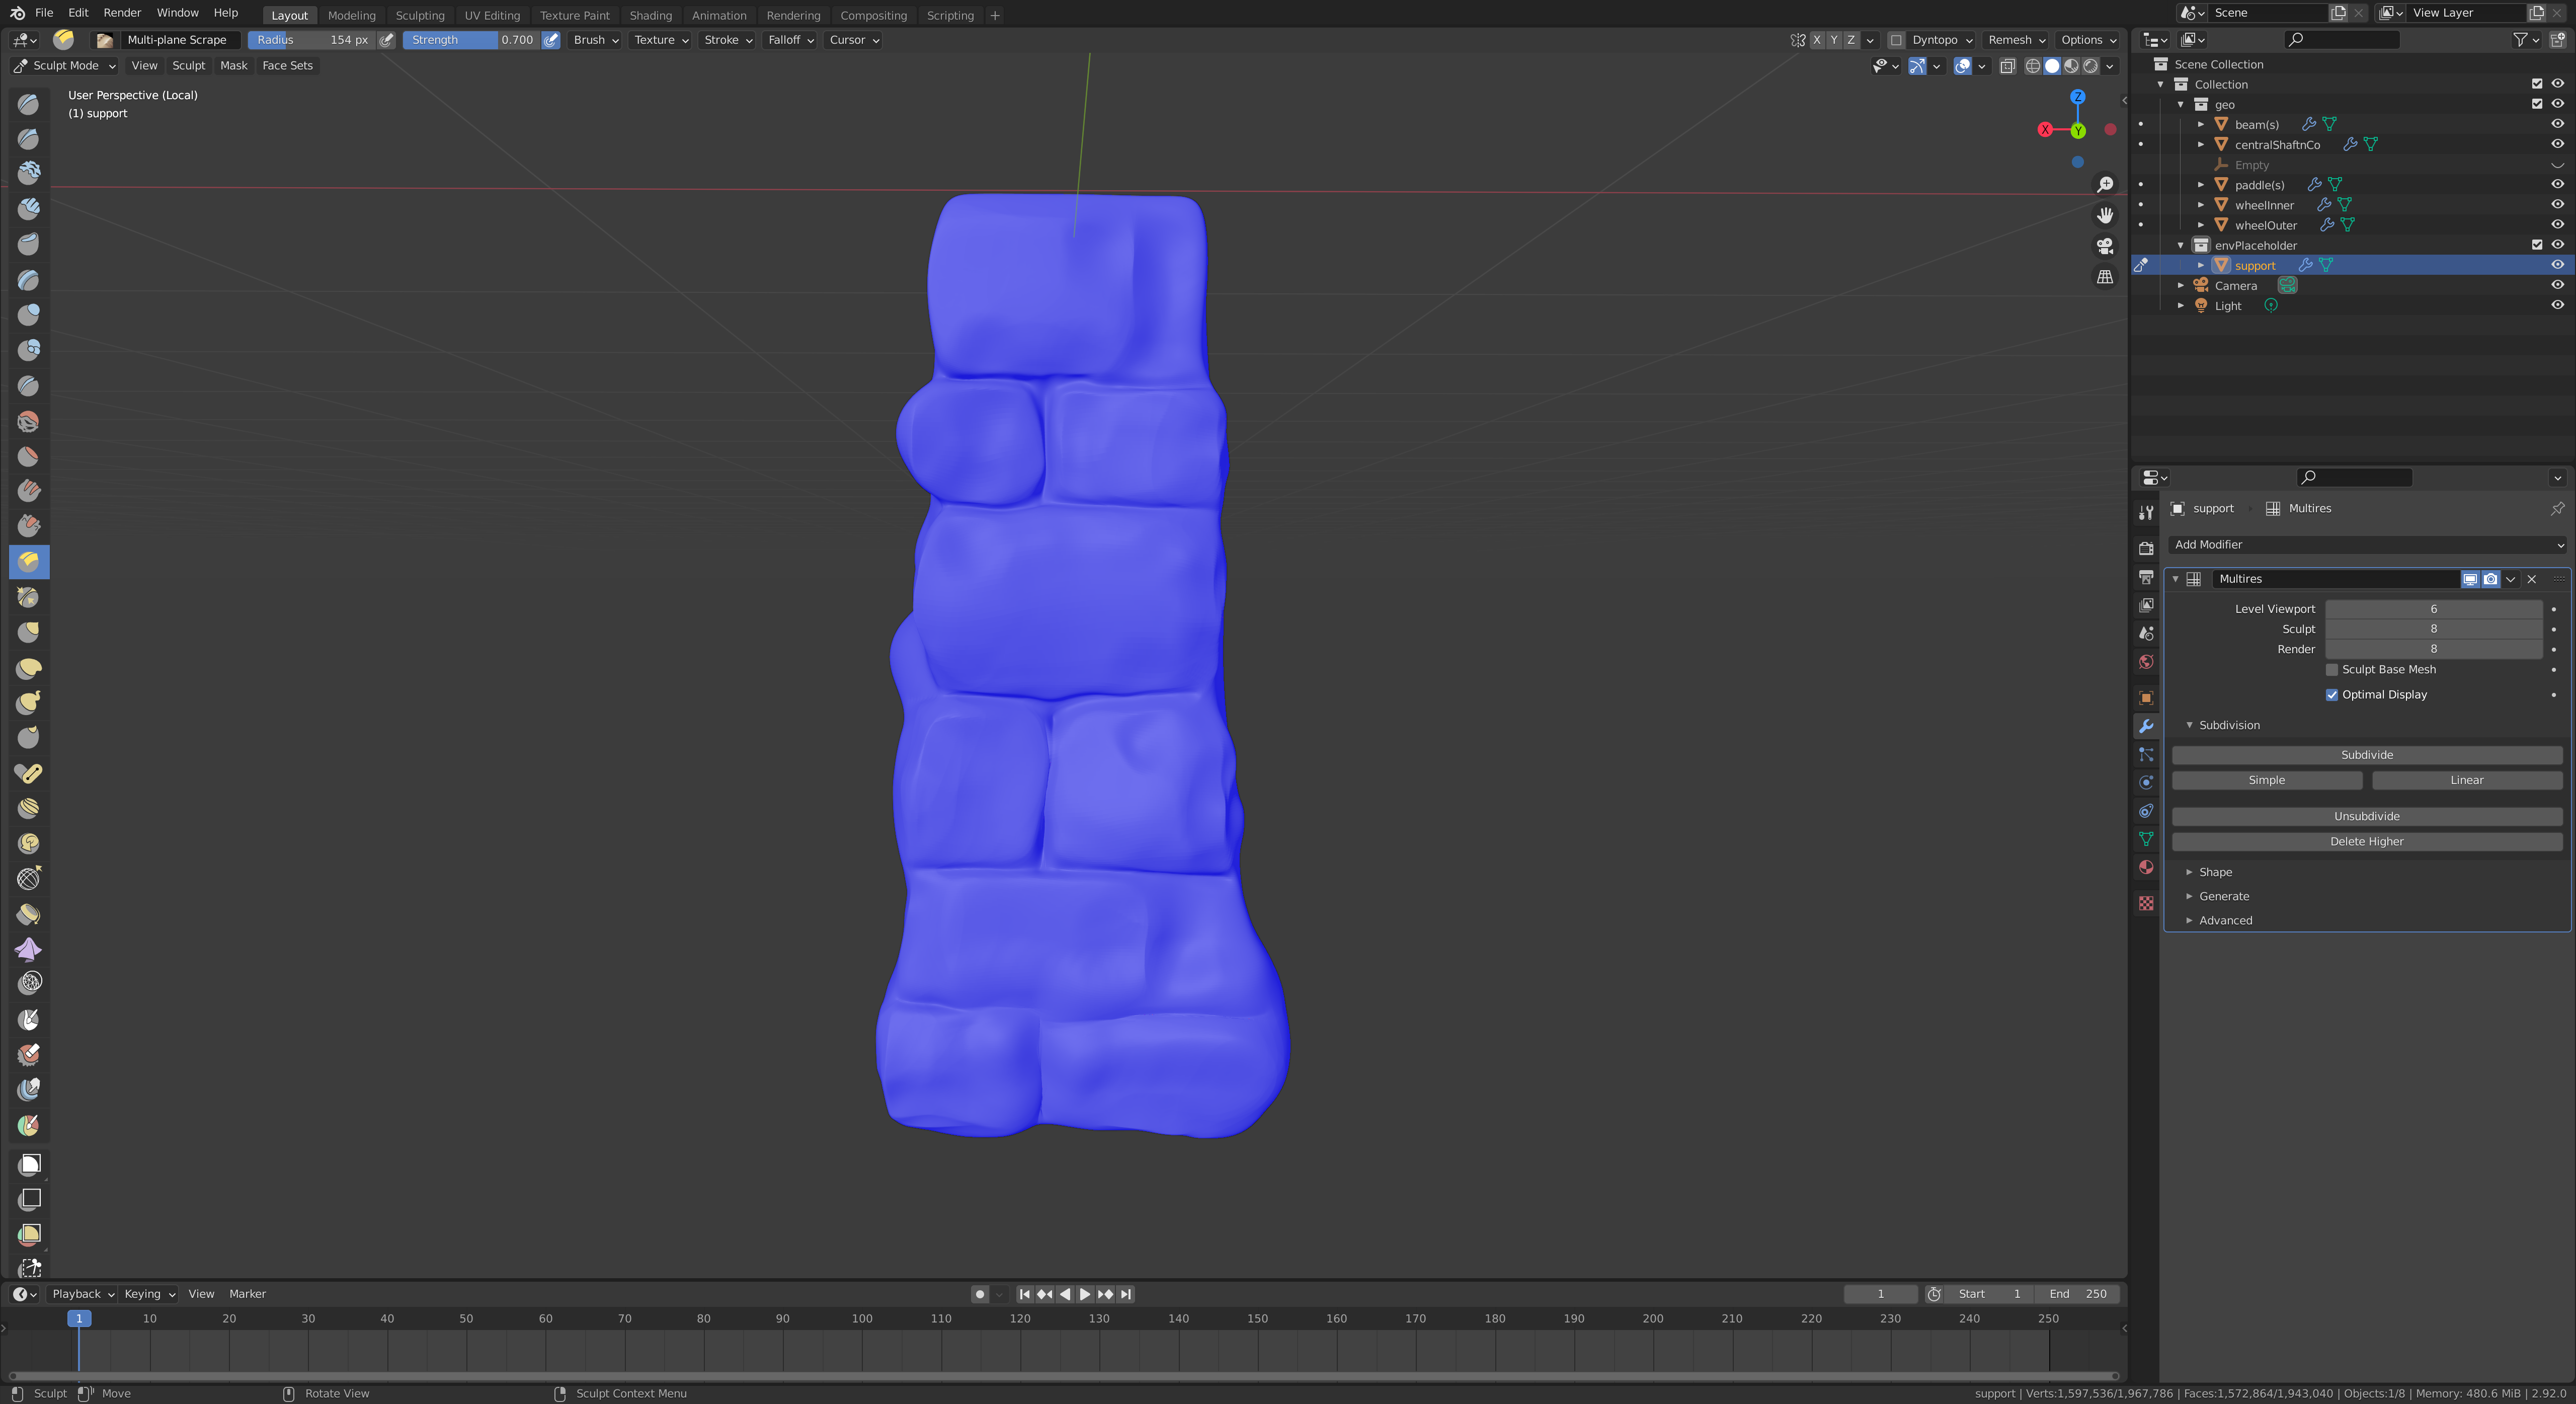2576x1404 pixels.
Task: Enable the Sculpt Base Mesh checkbox
Action: pyautogui.click(x=2332, y=670)
